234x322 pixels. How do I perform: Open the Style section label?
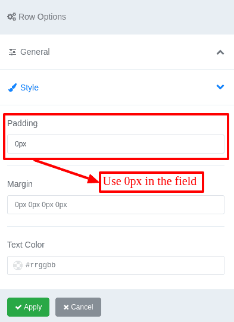coord(29,87)
